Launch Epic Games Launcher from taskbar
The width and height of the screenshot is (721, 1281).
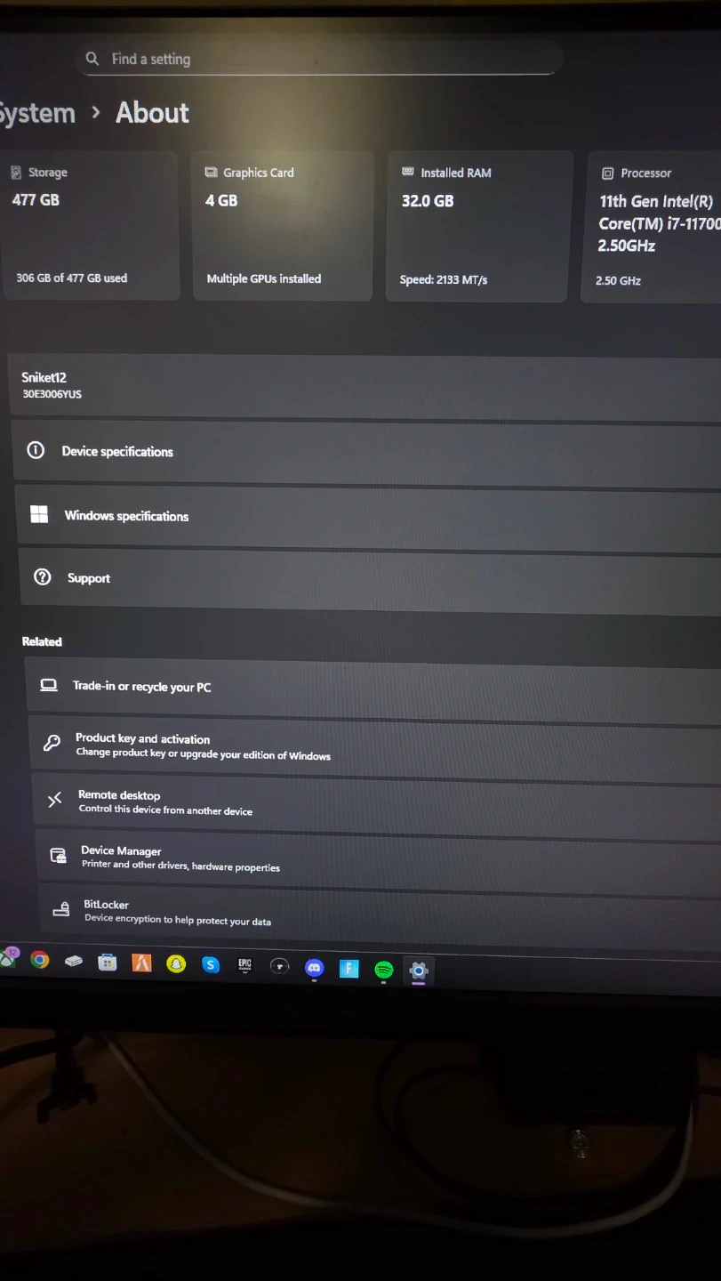[x=244, y=965]
